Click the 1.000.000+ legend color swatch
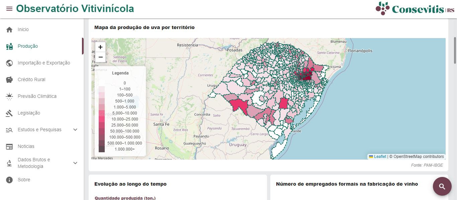 [x=101, y=149]
